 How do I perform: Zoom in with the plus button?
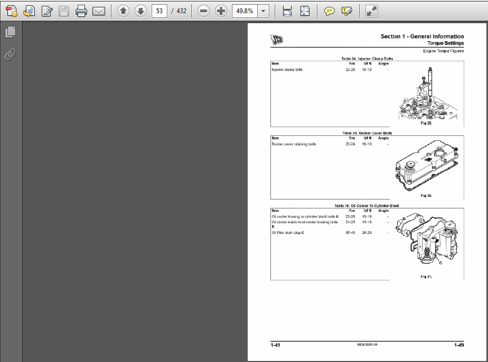point(221,11)
